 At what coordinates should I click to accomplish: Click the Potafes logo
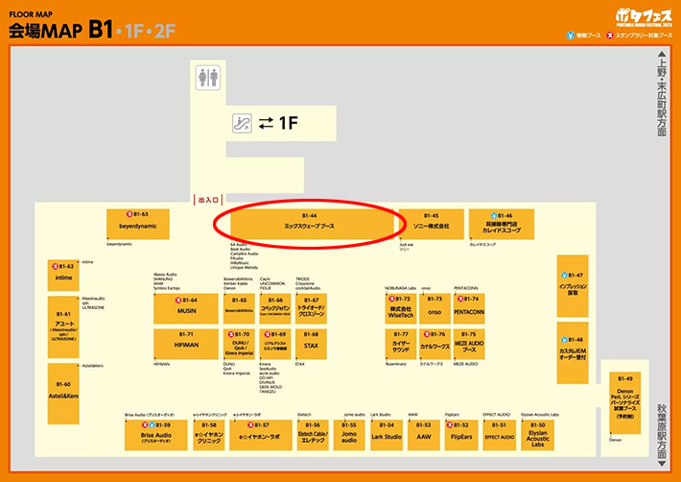644,18
